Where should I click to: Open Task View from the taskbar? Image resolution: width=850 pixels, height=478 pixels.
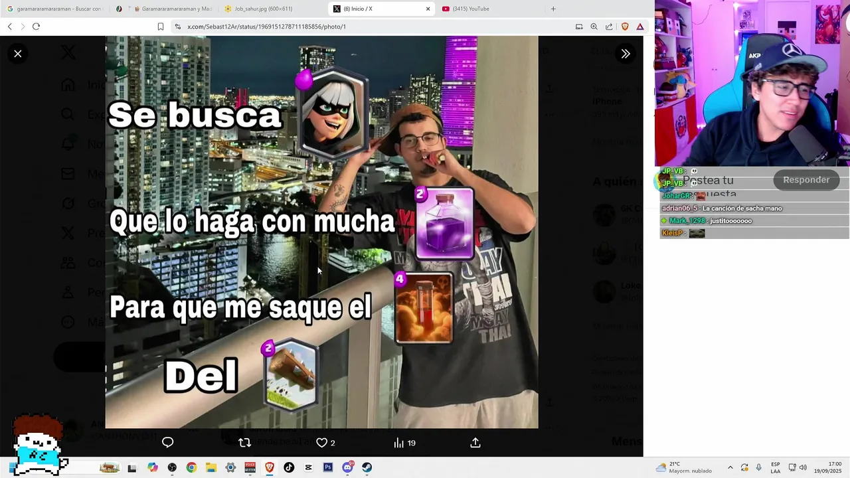131,468
